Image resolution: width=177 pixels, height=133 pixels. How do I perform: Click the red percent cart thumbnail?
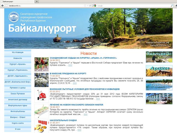pos(41,96)
